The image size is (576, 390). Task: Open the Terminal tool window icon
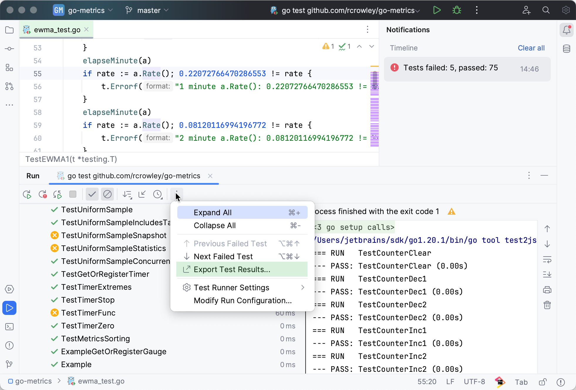9,327
